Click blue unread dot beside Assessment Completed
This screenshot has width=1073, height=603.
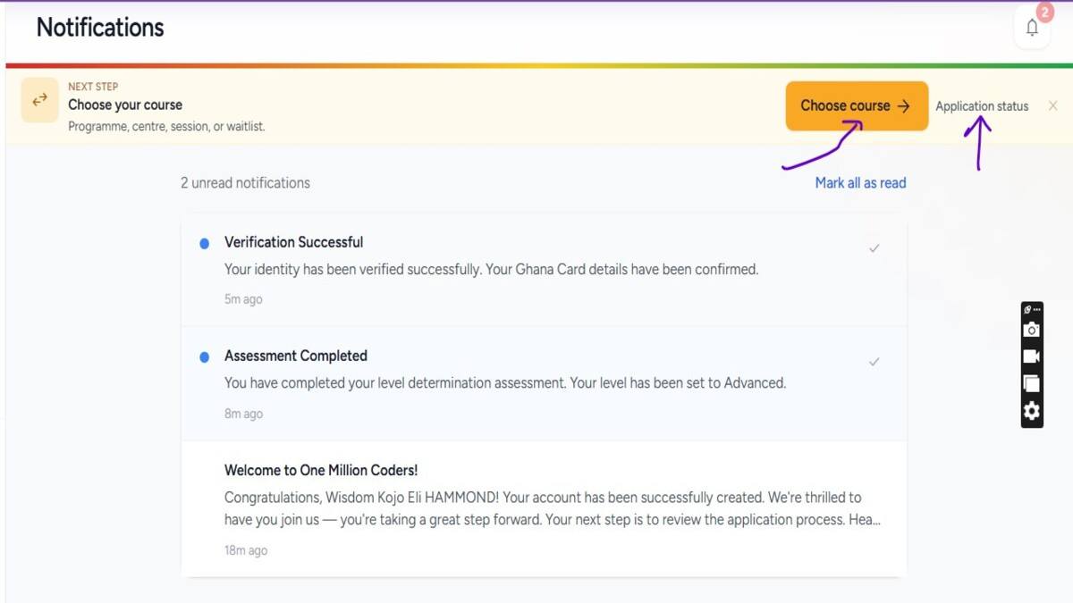coord(205,356)
